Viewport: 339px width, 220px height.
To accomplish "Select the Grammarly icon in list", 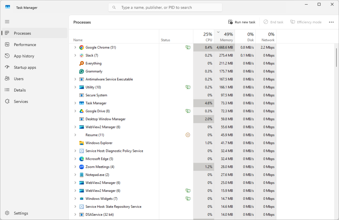I will click(x=81, y=71).
